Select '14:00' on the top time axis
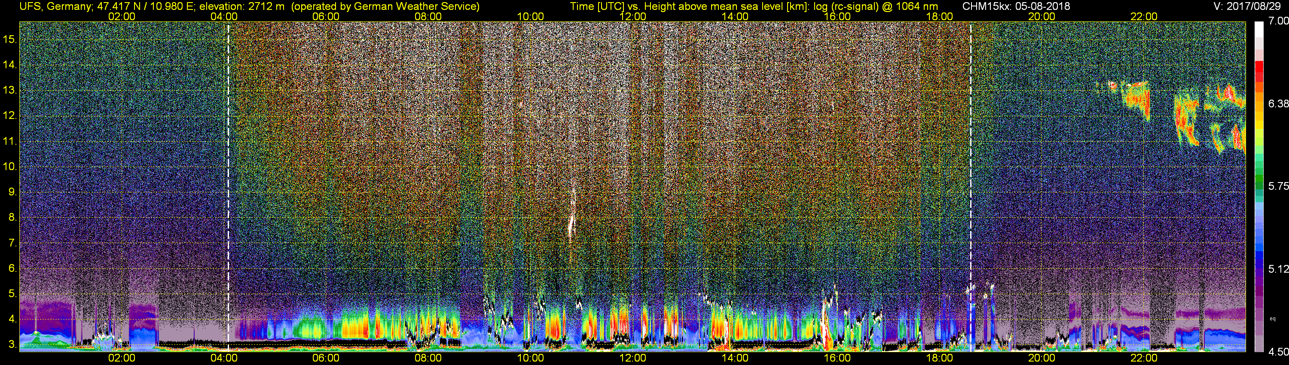This screenshot has width=1289, height=365. tap(735, 16)
